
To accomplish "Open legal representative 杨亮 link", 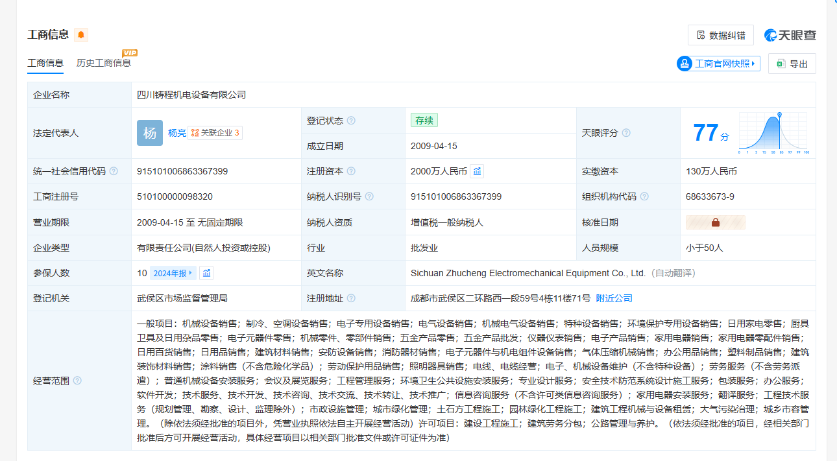I will 176,133.
